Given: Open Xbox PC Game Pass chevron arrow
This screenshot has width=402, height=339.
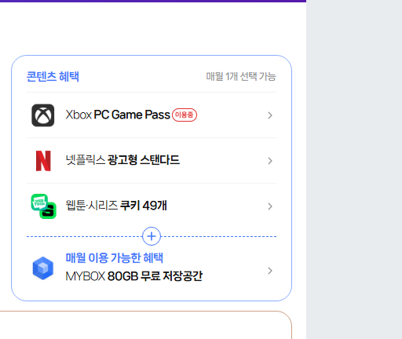Looking at the screenshot, I should click(270, 115).
